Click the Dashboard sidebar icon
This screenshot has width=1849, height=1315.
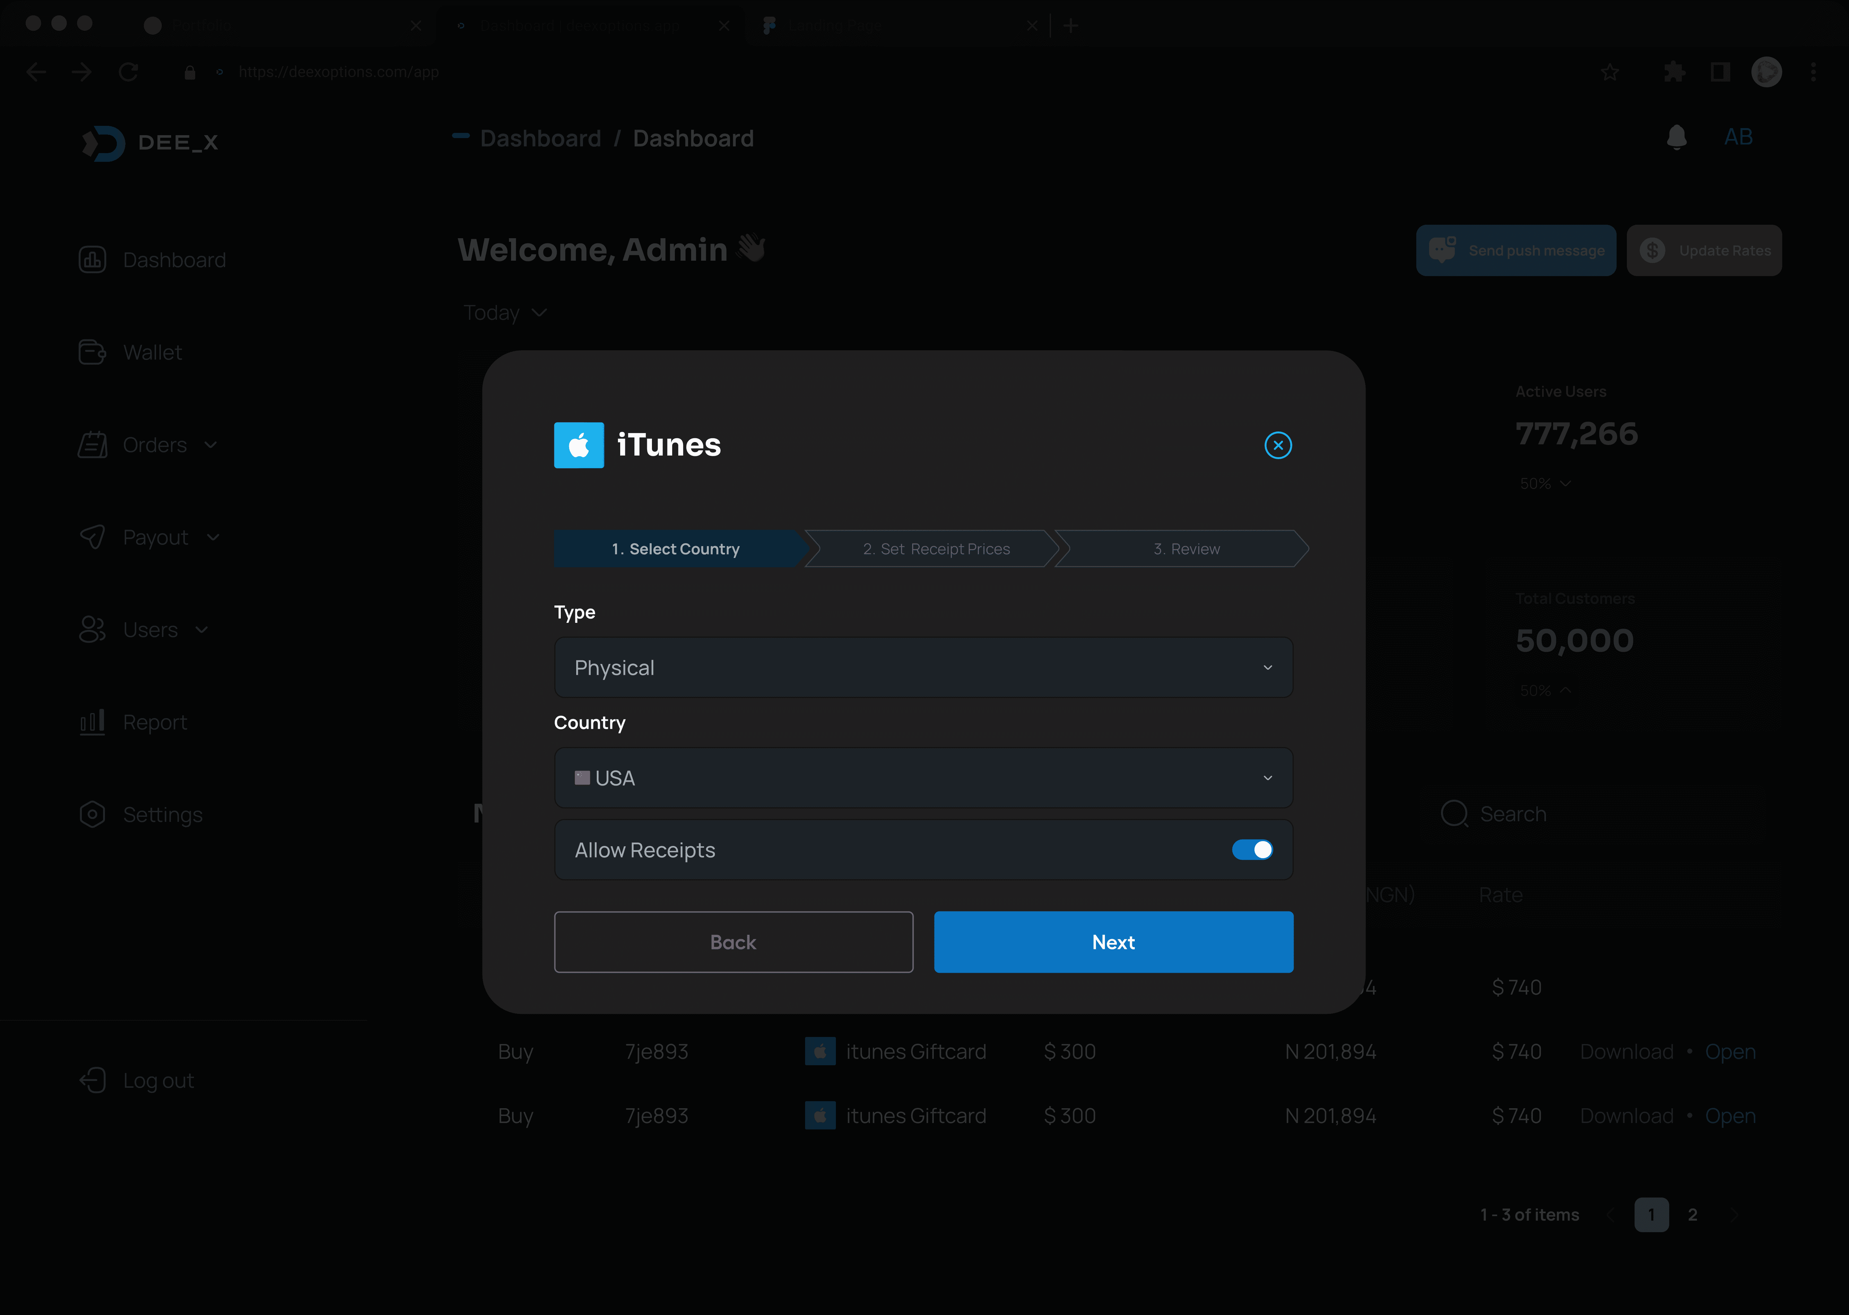coord(92,260)
